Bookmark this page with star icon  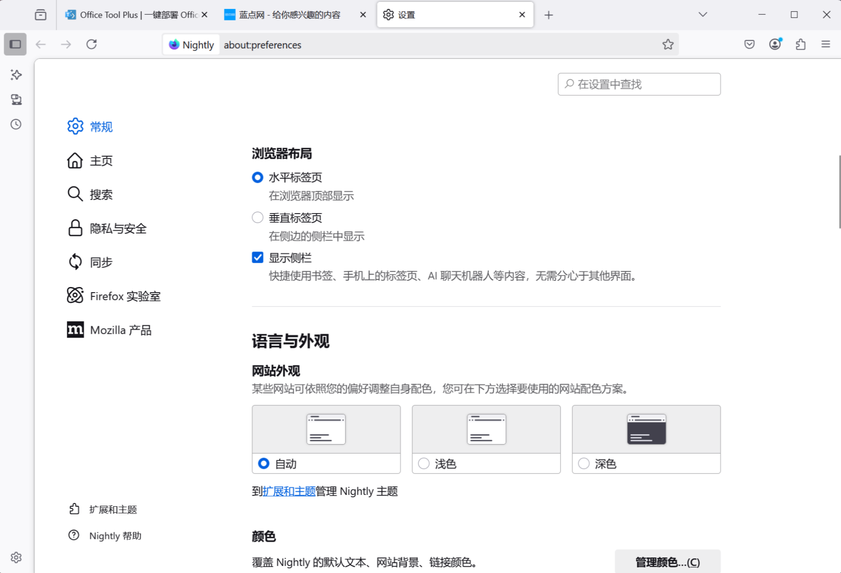click(x=668, y=45)
